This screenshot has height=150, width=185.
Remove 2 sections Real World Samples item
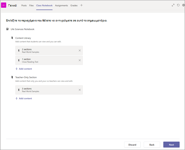[x=80, y=50]
